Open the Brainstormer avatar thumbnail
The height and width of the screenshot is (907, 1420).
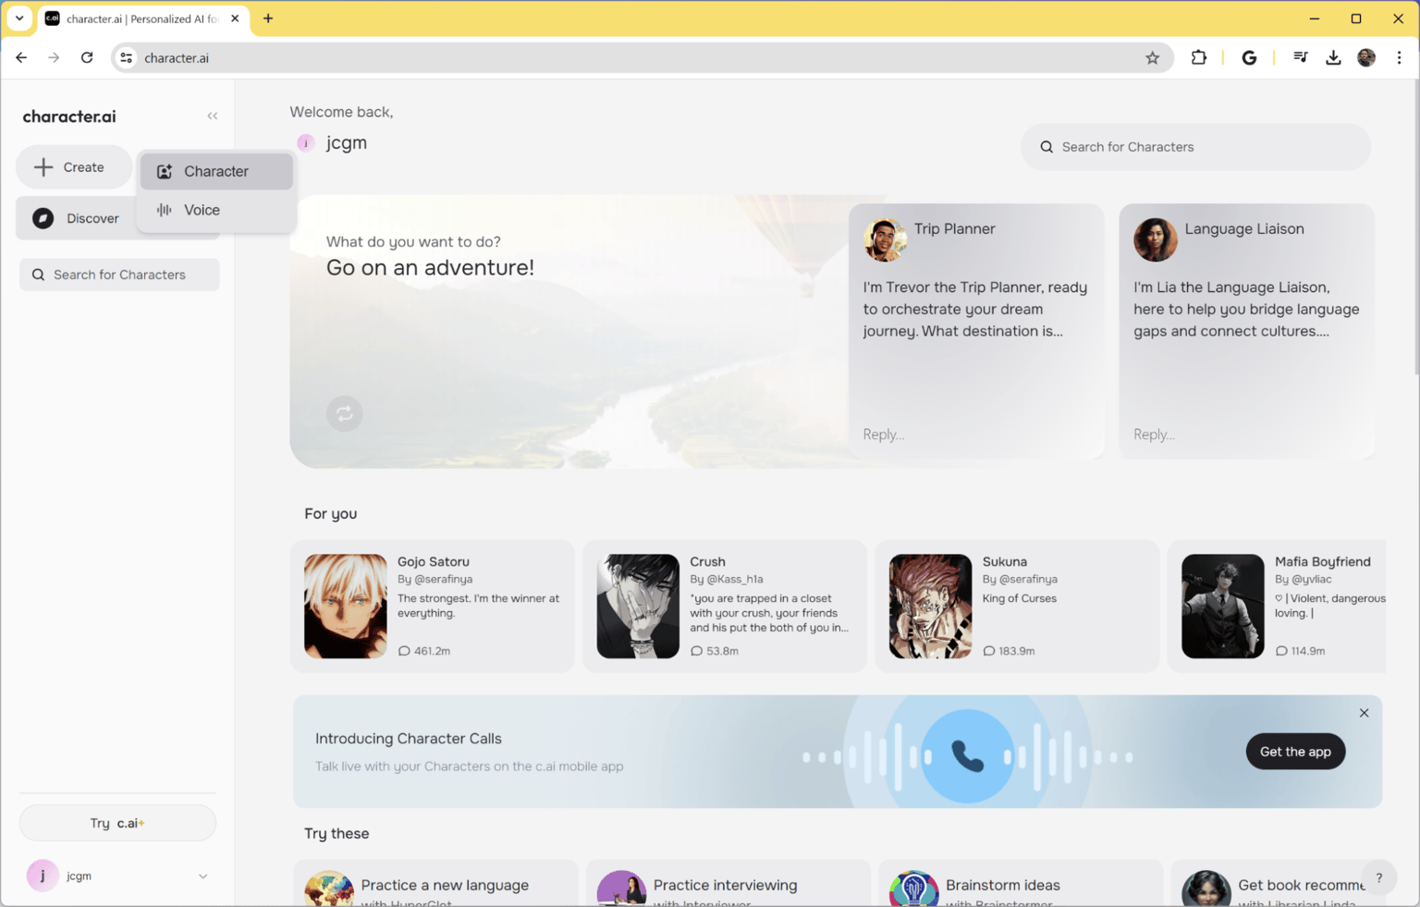(x=913, y=889)
